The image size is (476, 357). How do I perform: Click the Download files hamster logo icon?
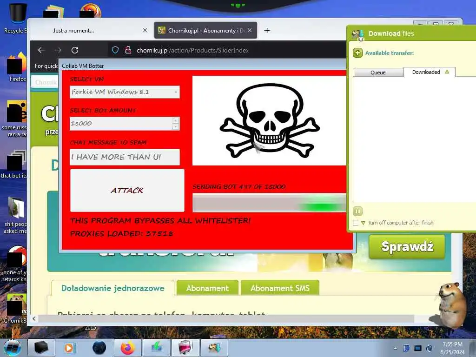pos(357,34)
